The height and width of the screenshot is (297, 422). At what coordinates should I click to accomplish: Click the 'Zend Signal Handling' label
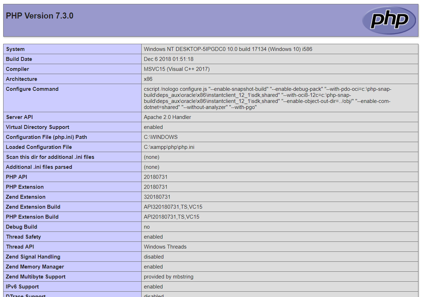pos(33,257)
